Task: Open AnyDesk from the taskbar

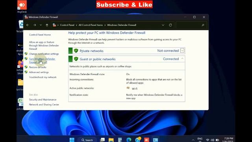Action: [x=146, y=140]
